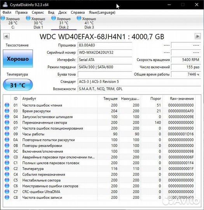Click status icon of attribute C1 row
Screen dimensions: 204x210
coord(7,163)
